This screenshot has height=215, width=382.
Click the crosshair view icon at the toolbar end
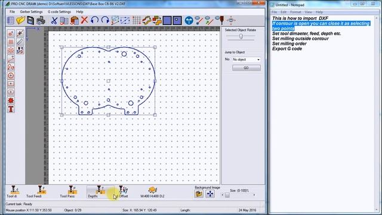tap(231, 20)
